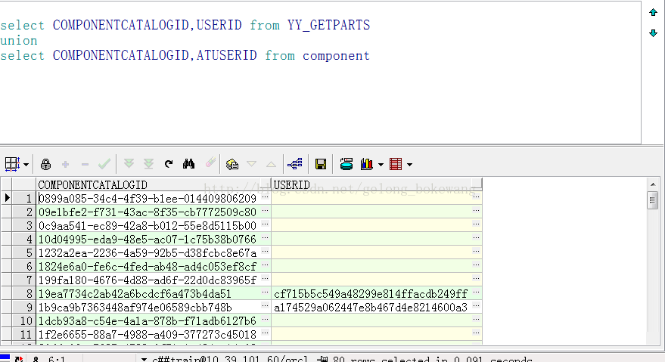Expand the record view dropdown arrow
This screenshot has height=362, width=665.
point(409,165)
